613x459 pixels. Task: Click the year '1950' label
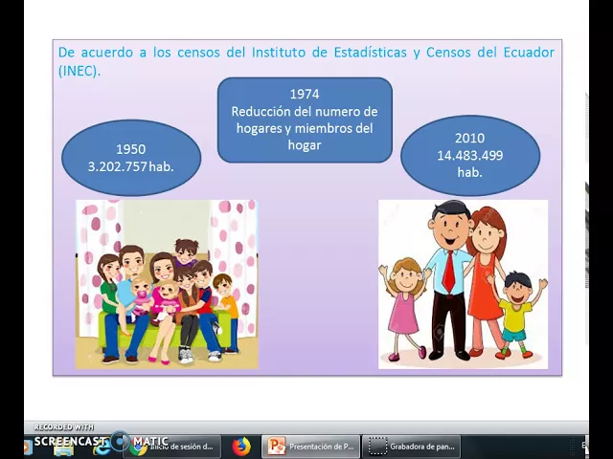(131, 149)
